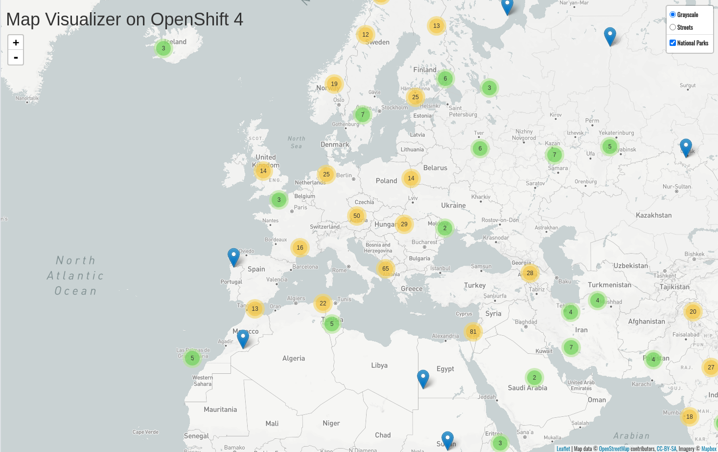This screenshot has height=452, width=718.
Task: Expand the 50 cluster over Austria
Action: pos(356,216)
